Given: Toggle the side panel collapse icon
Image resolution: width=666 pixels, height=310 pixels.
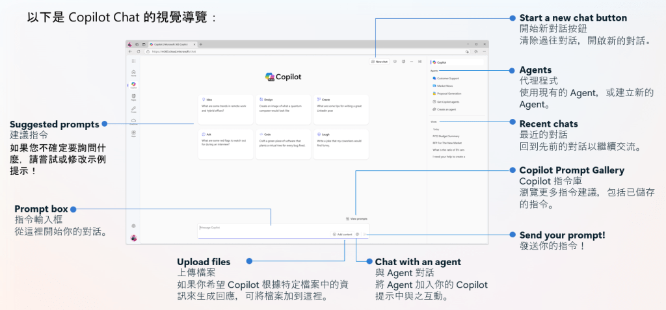Looking at the screenshot, I should coord(420,62).
